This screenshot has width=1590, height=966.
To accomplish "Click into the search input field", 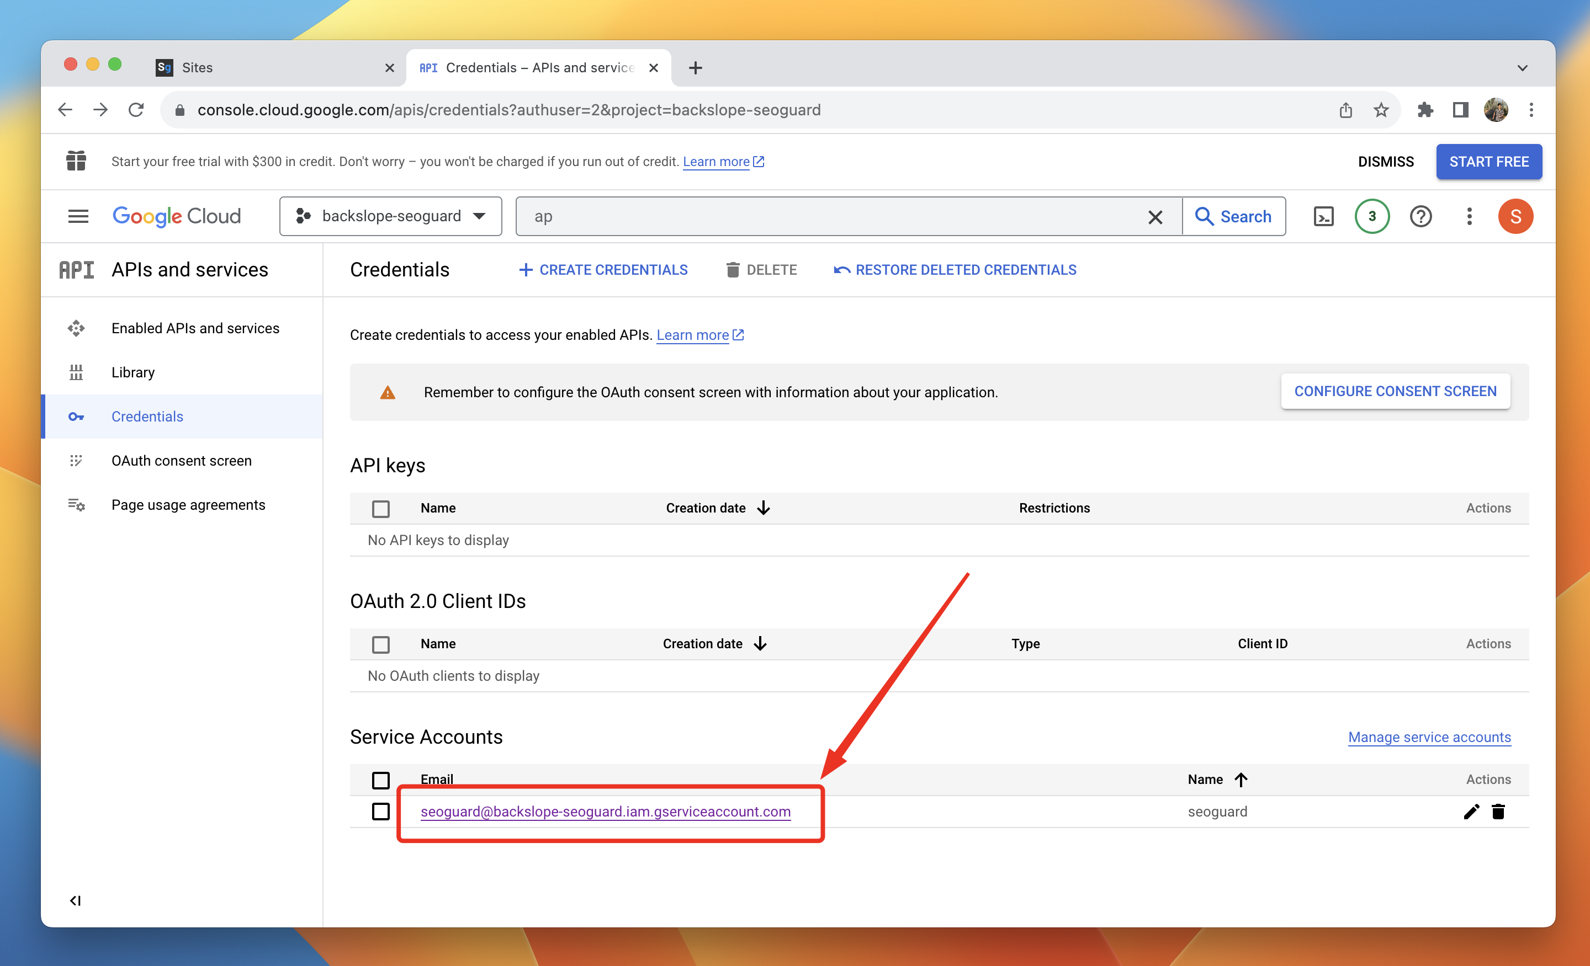I will click(833, 217).
